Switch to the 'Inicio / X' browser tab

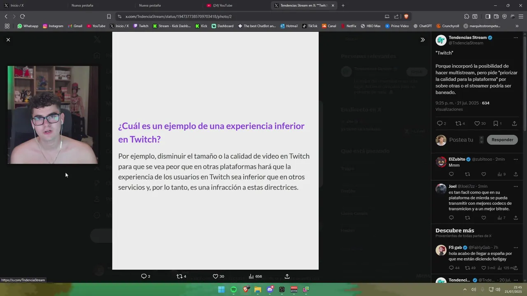[16, 5]
